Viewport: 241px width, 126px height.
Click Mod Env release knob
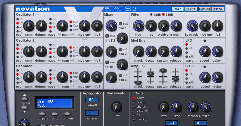(176, 51)
